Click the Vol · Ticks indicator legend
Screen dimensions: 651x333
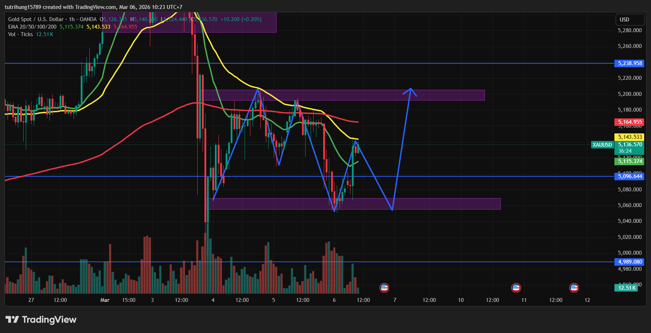[20, 34]
